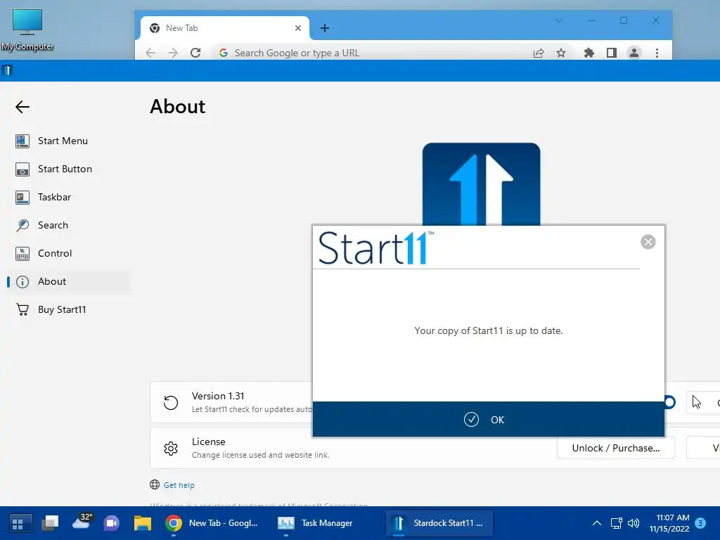Toggle automatic update checking switch

click(x=669, y=403)
